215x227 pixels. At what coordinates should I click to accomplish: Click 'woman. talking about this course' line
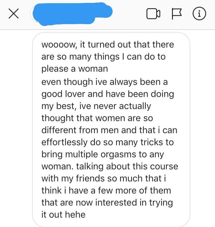(x=110, y=166)
